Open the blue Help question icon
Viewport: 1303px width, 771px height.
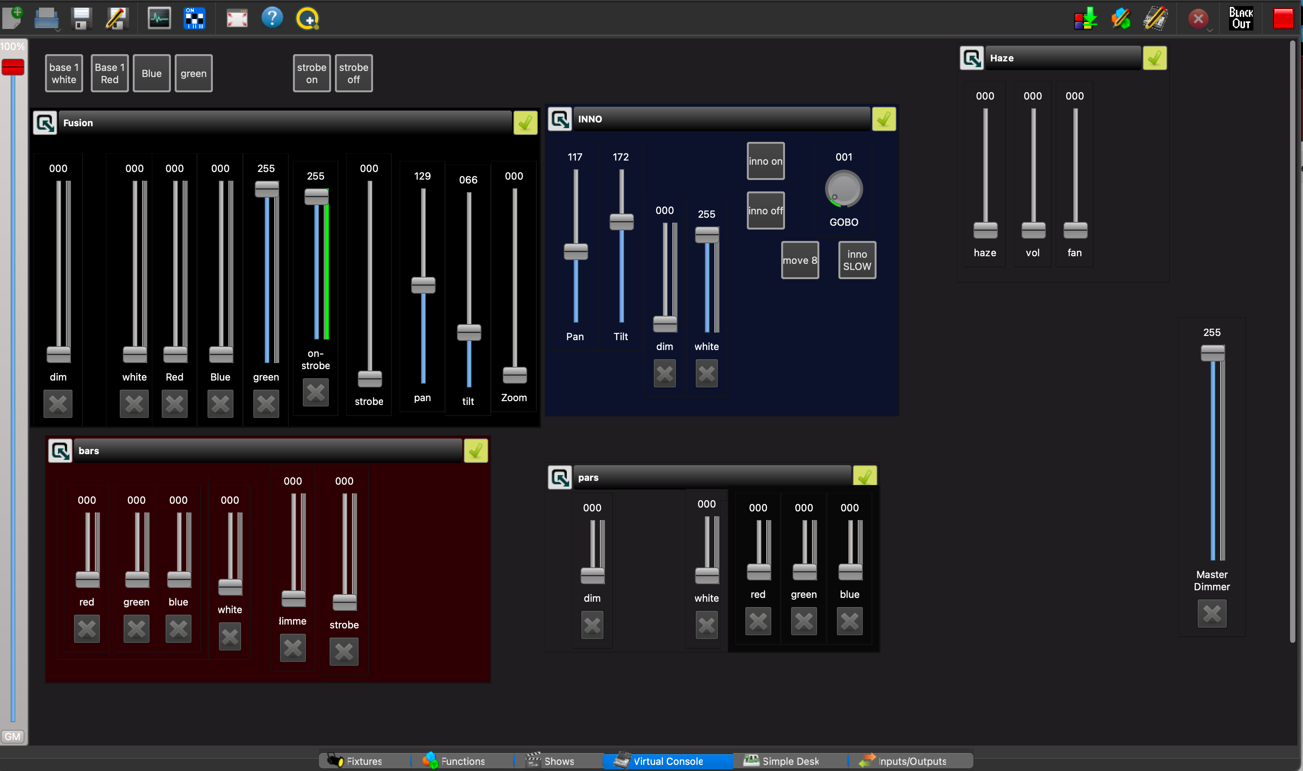[272, 18]
